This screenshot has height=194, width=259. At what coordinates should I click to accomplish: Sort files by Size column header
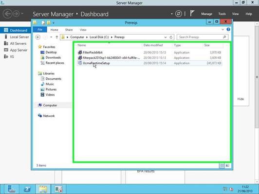coord(207,45)
